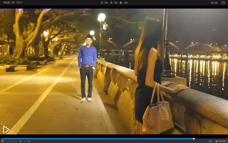Screen dimensions: 228x143
Task: Select the 50% zoom radio option
Action: click(x=102, y=3)
